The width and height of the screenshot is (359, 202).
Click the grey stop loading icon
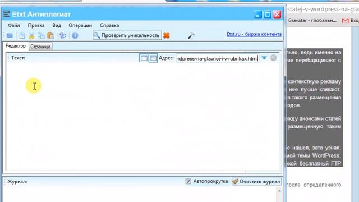click(x=273, y=58)
